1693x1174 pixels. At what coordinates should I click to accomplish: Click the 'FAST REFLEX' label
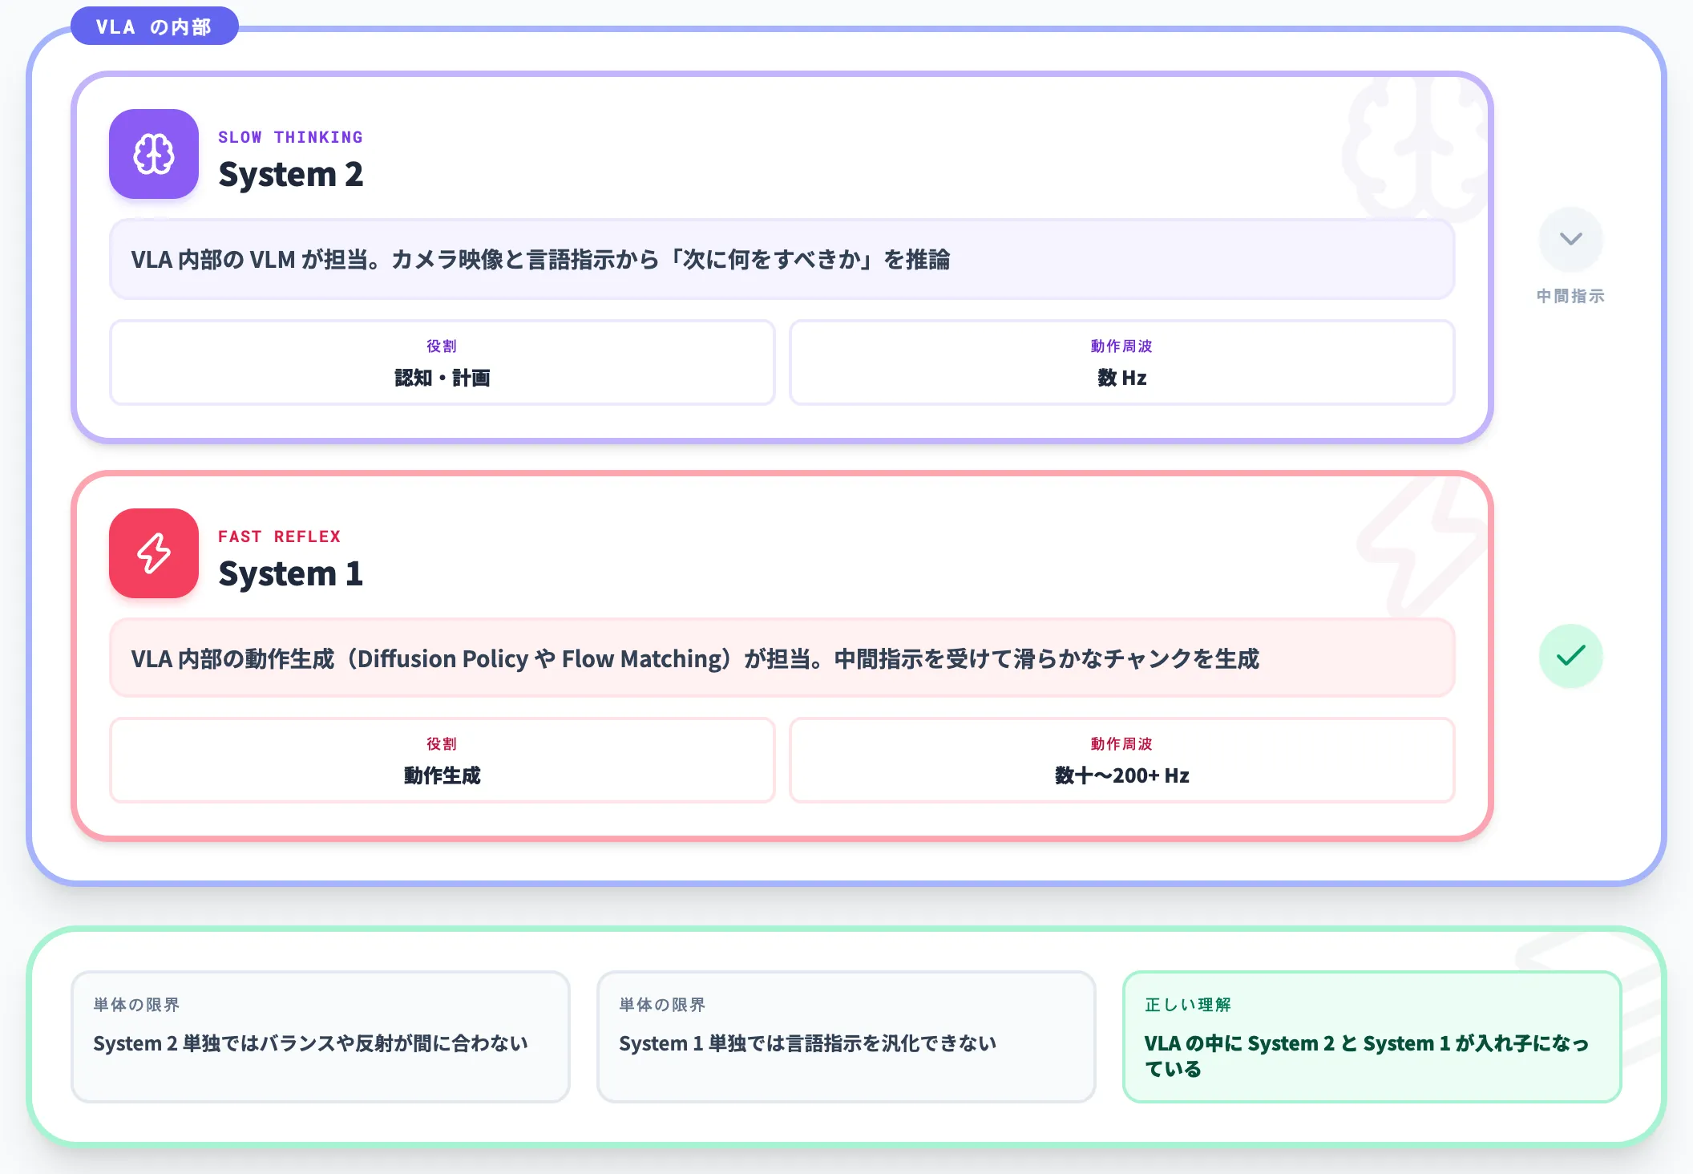[279, 536]
